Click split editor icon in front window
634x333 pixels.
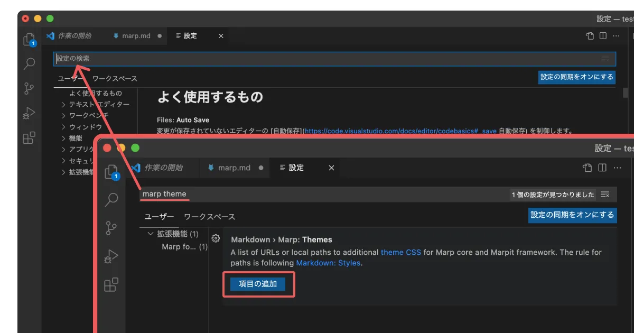[602, 168]
